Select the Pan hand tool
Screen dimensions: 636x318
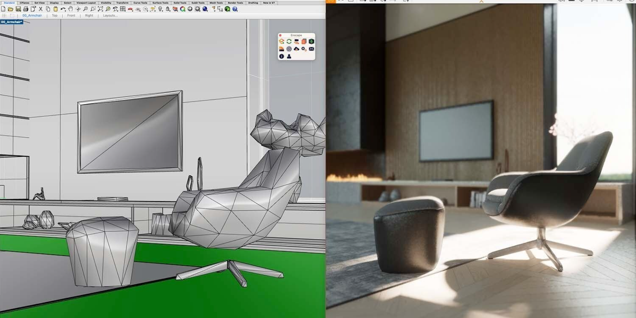tap(70, 9)
